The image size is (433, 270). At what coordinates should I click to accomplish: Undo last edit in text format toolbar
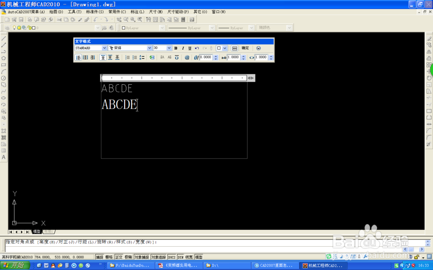tap(197, 48)
